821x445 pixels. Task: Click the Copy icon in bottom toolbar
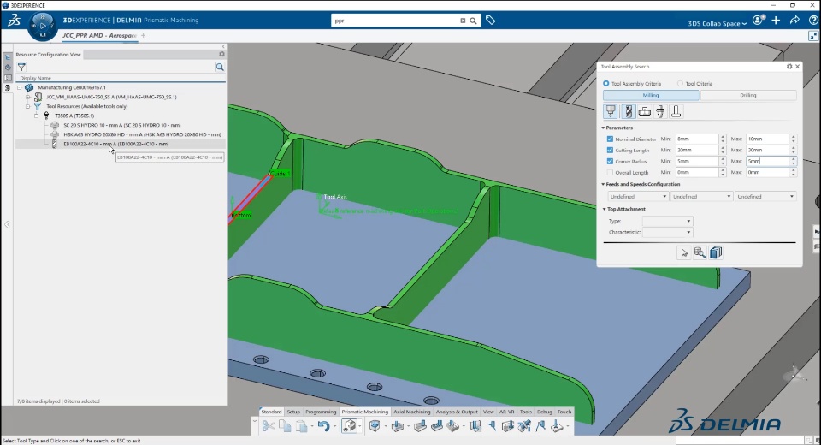(285, 426)
